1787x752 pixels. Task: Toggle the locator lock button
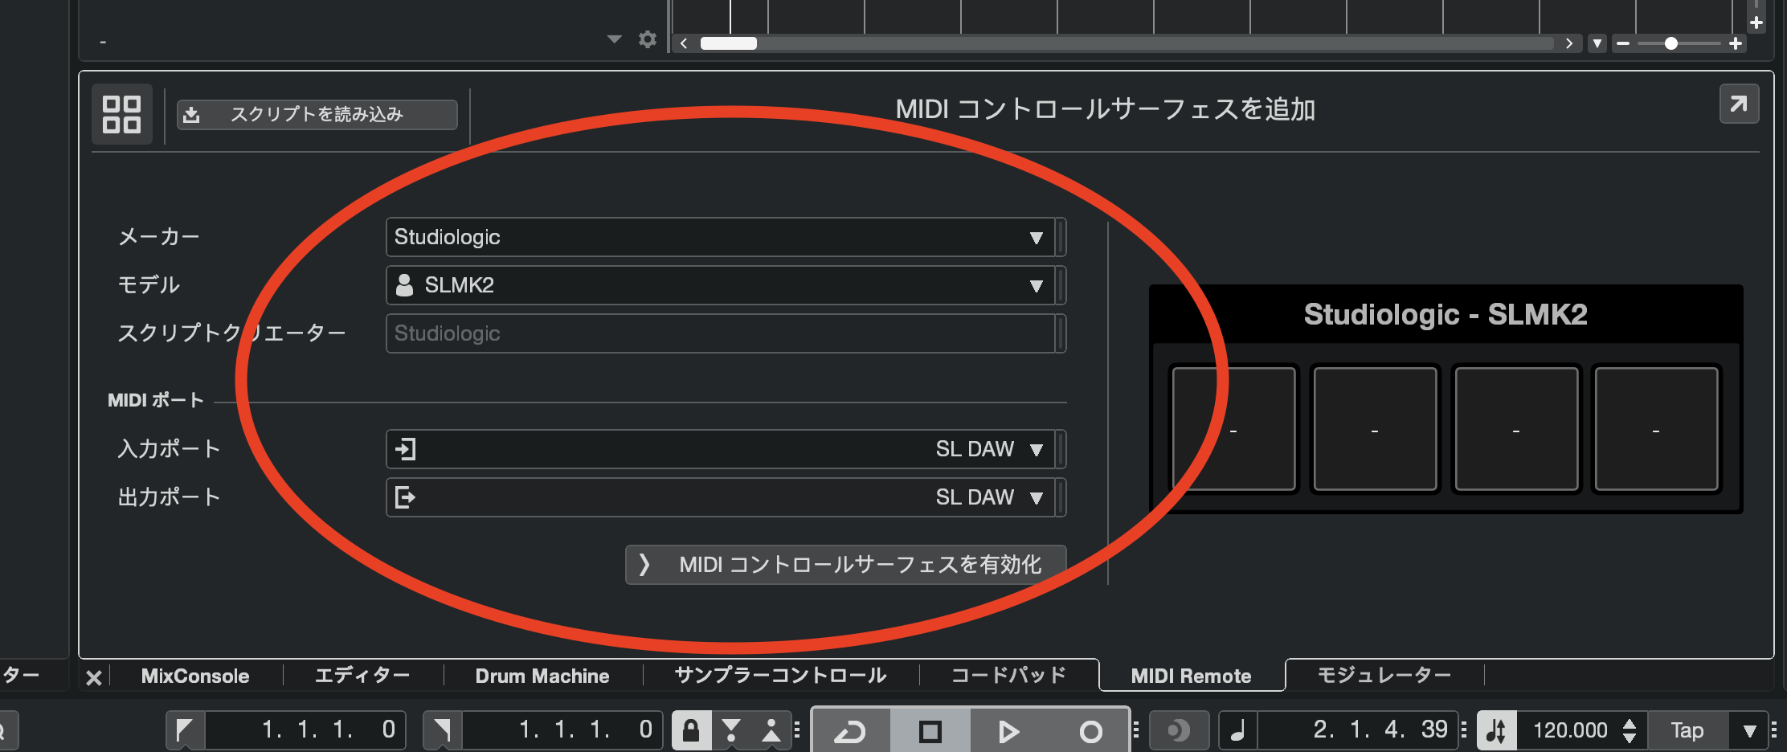click(x=691, y=730)
